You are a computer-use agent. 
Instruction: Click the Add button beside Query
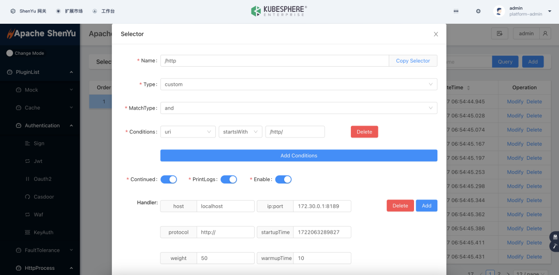tap(533, 62)
